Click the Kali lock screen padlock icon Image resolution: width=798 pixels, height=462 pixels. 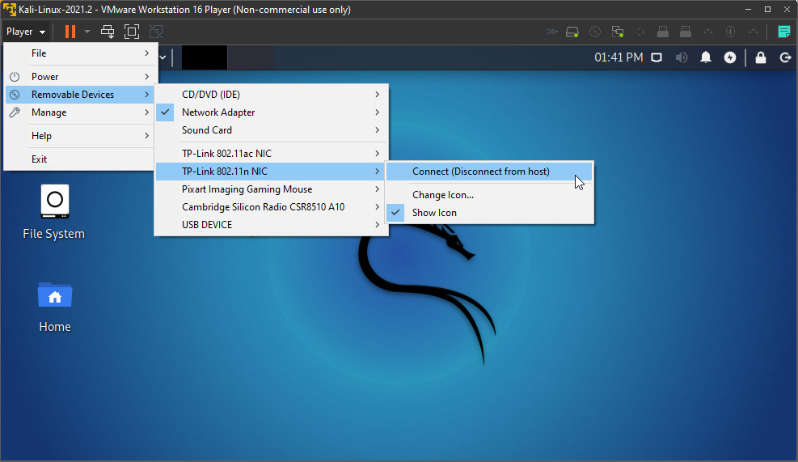click(x=760, y=57)
